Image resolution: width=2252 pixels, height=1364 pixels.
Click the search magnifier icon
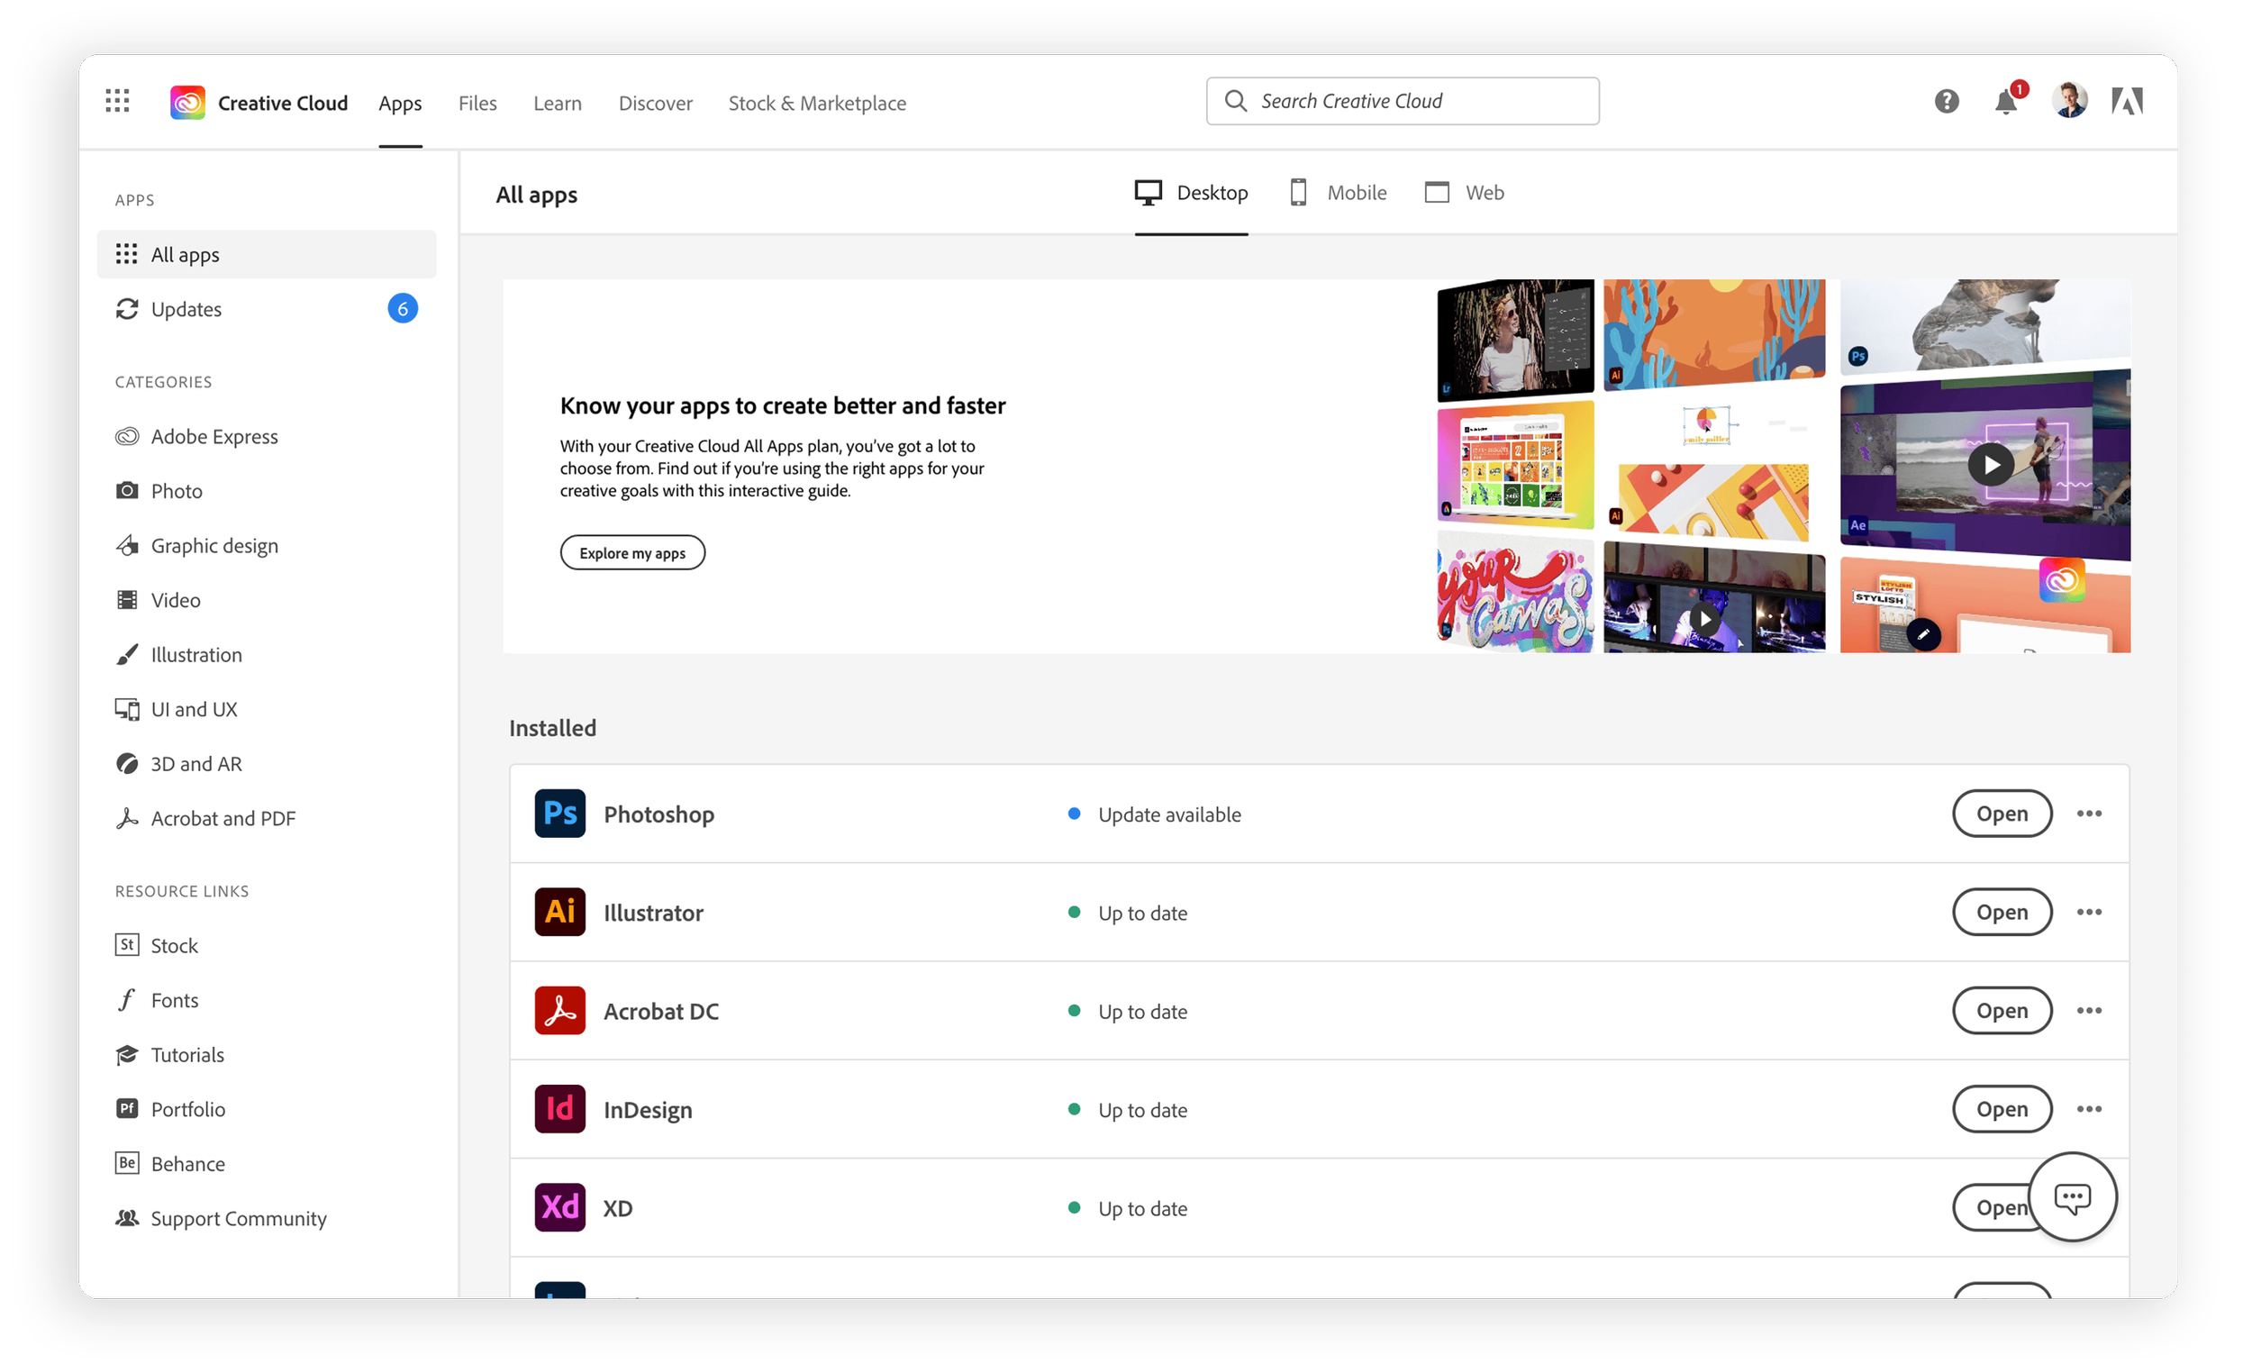pyautogui.click(x=1236, y=102)
